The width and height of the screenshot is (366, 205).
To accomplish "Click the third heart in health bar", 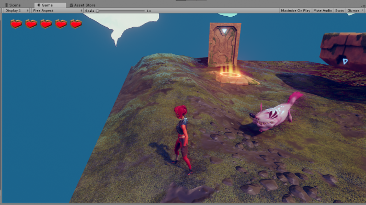I will coord(46,24).
